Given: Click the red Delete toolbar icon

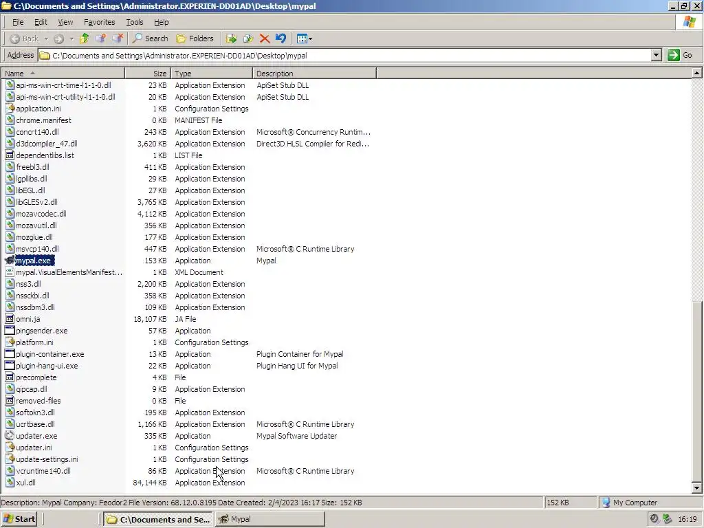Looking at the screenshot, I should pyautogui.click(x=265, y=38).
